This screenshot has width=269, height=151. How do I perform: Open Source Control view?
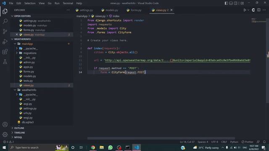click(x=5, y=31)
